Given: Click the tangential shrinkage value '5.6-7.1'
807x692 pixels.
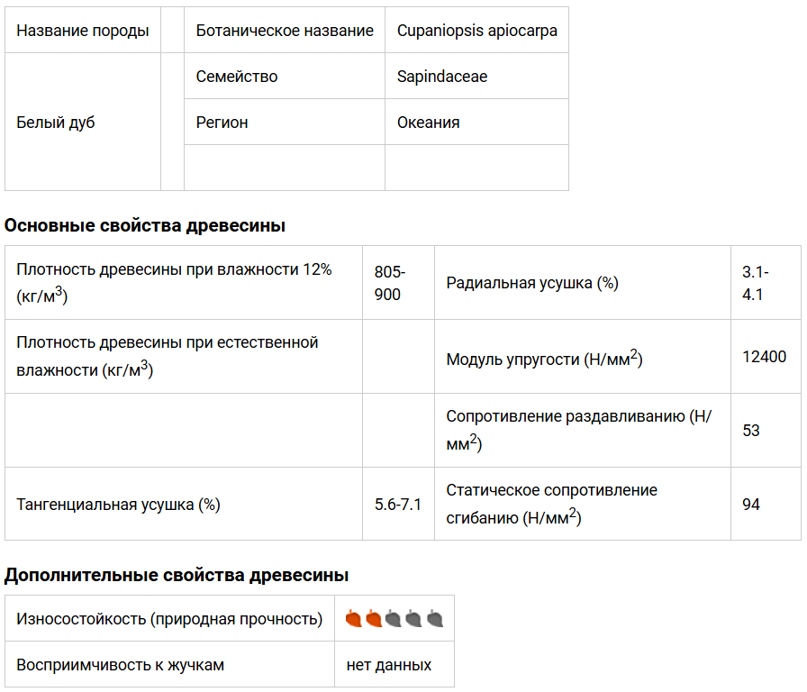Looking at the screenshot, I should (398, 505).
